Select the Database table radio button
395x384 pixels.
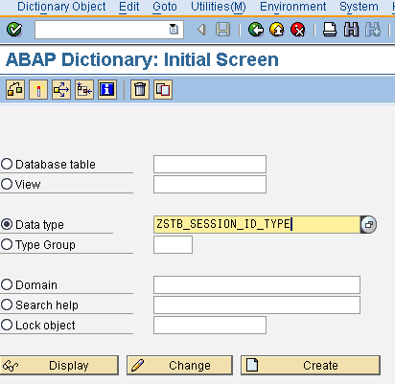[7, 164]
